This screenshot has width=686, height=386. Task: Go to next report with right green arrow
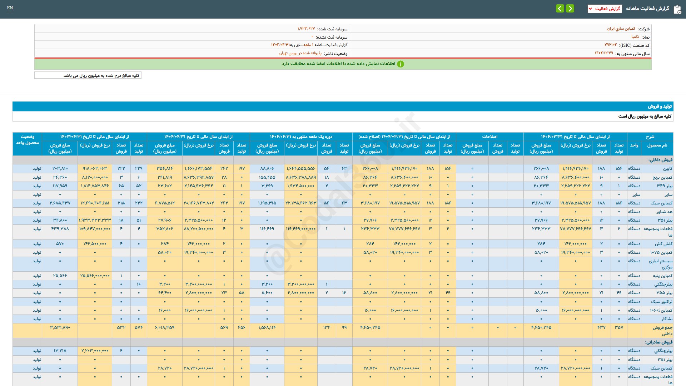coord(570,8)
